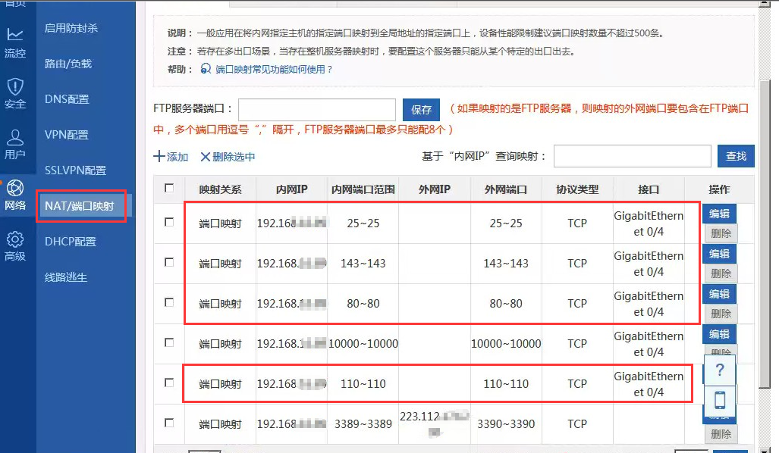
Task: Click the floating mobile phone icon
Action: click(x=720, y=399)
